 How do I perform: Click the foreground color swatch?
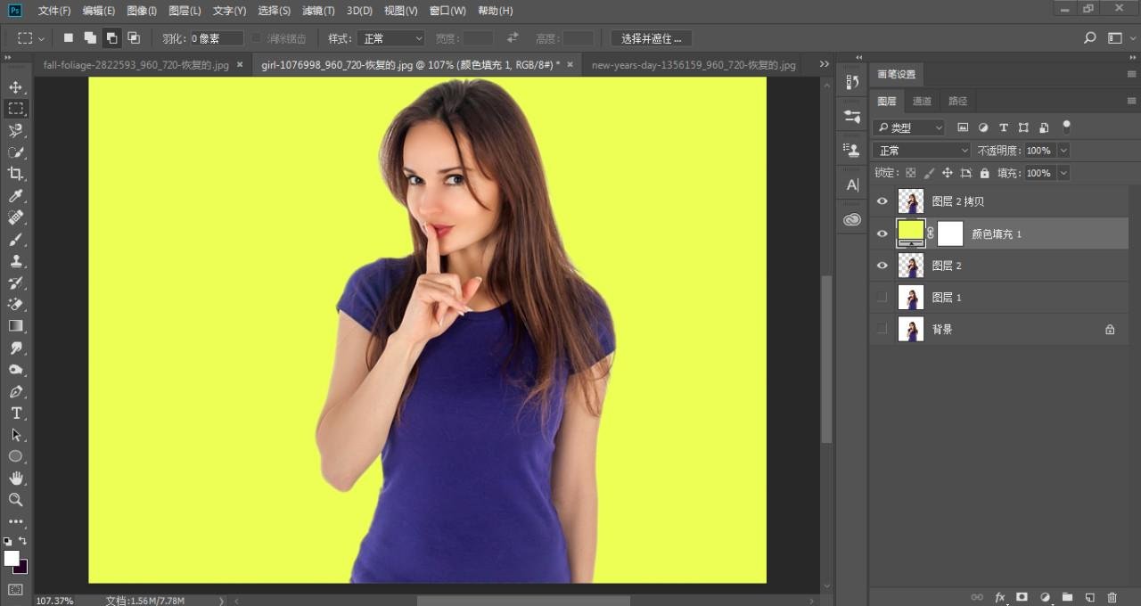pyautogui.click(x=11, y=558)
